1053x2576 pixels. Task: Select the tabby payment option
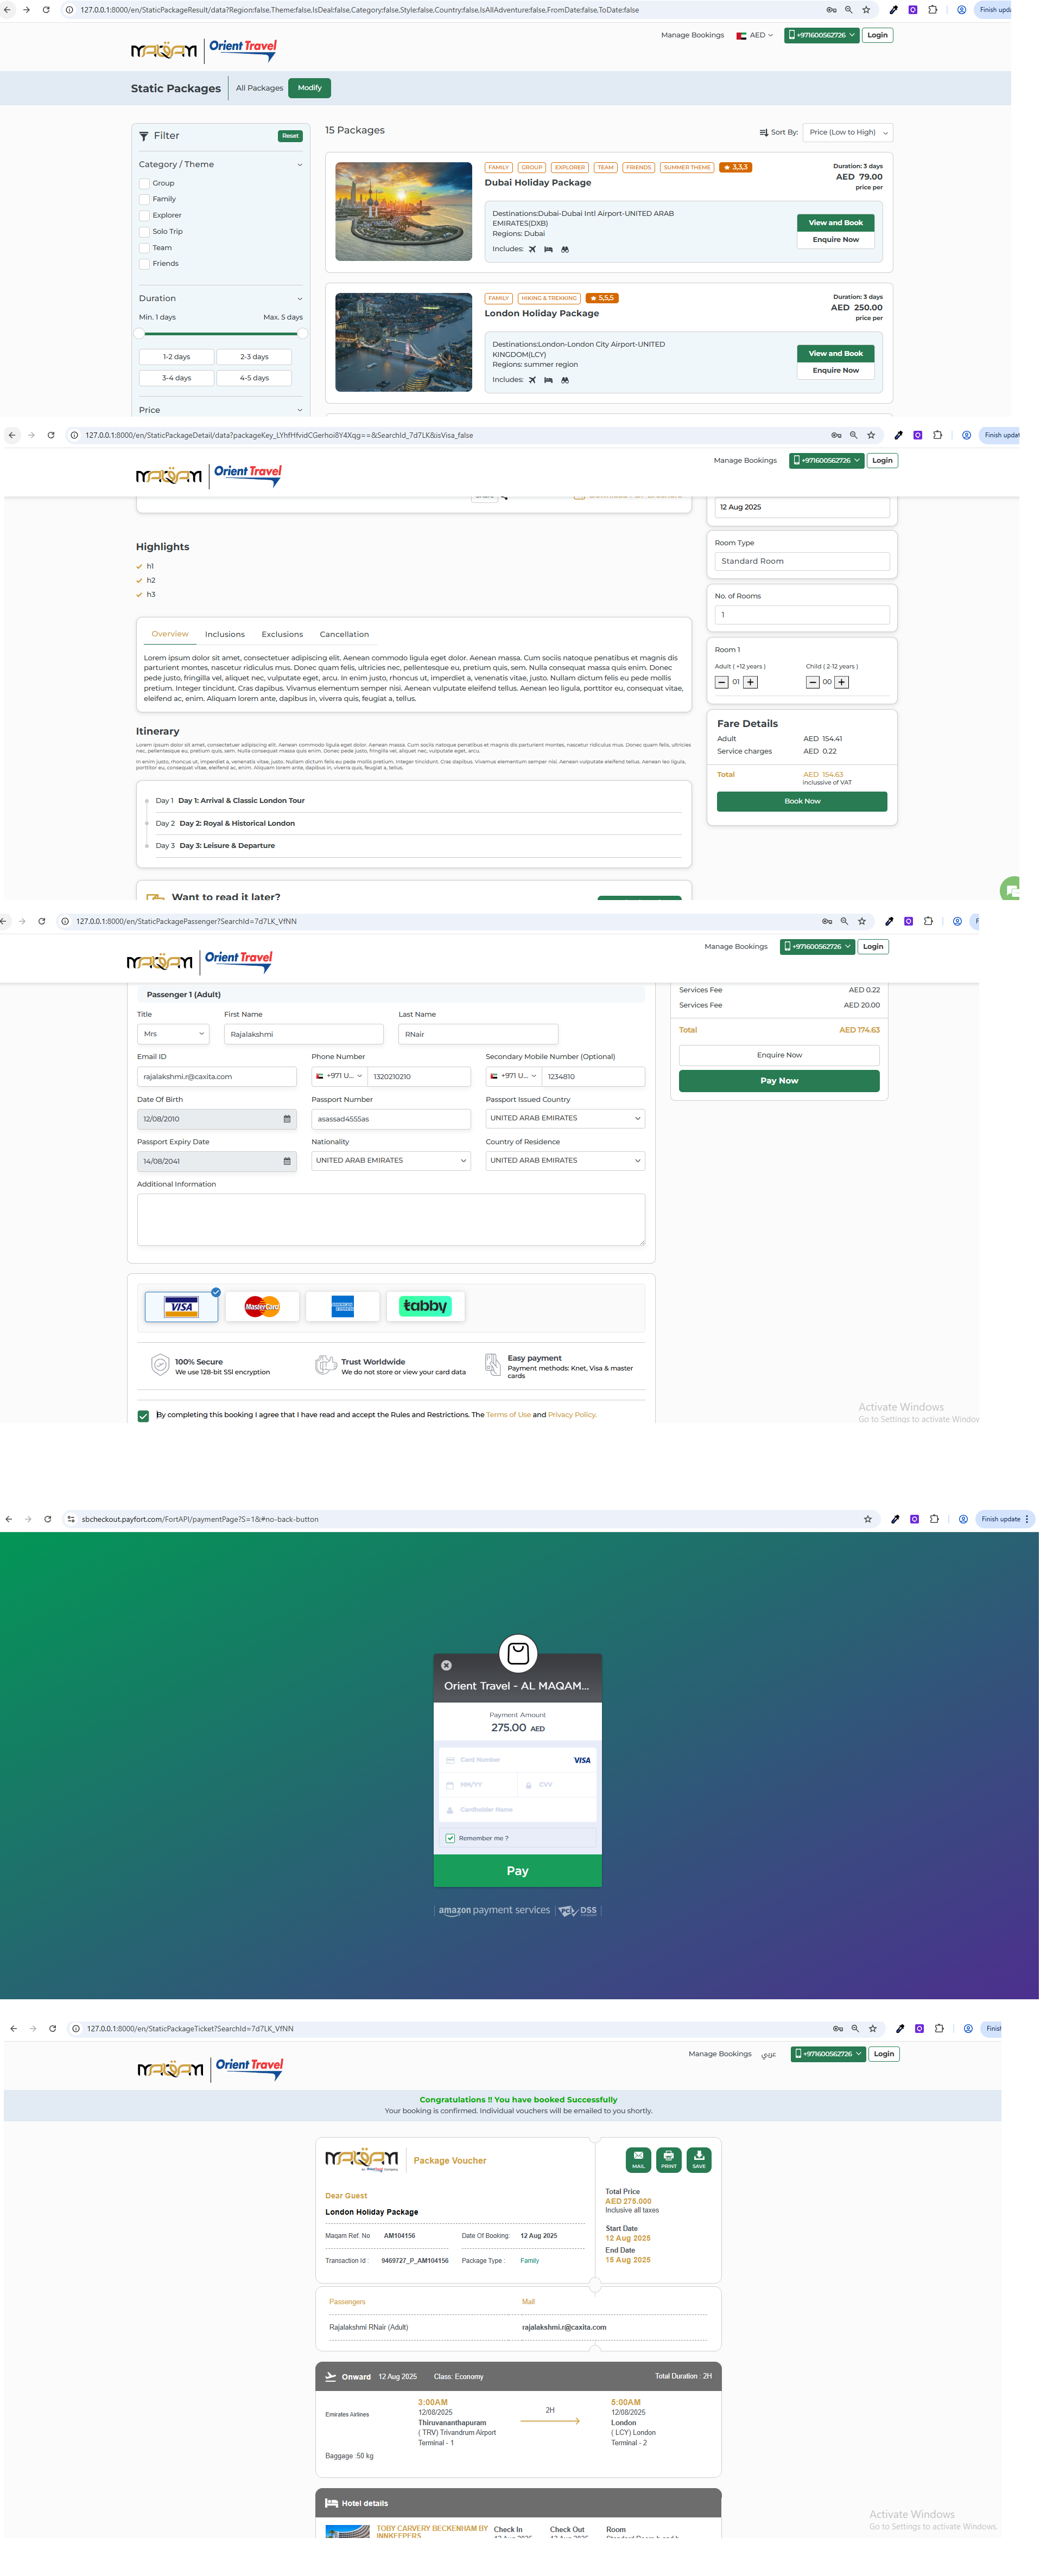click(425, 1306)
